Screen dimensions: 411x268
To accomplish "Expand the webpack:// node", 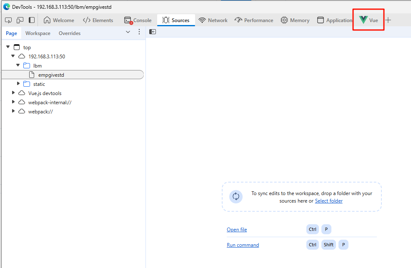I will pyautogui.click(x=13, y=111).
